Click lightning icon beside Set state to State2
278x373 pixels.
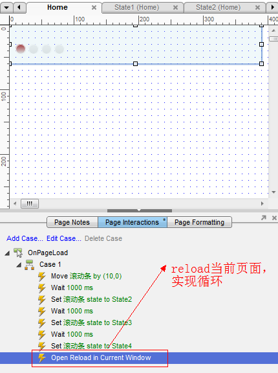pyautogui.click(x=42, y=300)
